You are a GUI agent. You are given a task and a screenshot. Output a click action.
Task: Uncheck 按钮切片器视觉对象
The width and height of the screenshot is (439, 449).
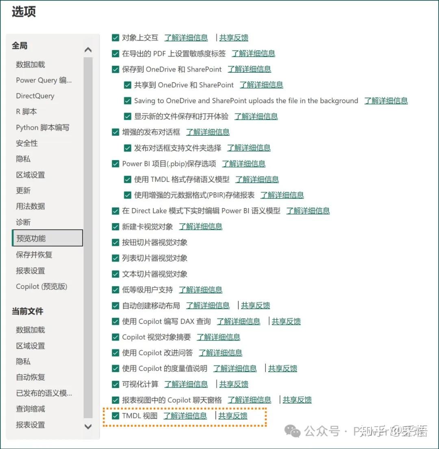point(115,242)
